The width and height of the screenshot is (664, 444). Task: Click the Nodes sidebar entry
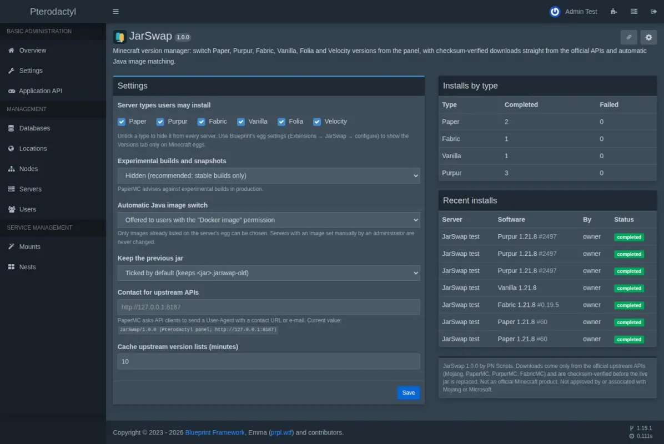coord(53,169)
